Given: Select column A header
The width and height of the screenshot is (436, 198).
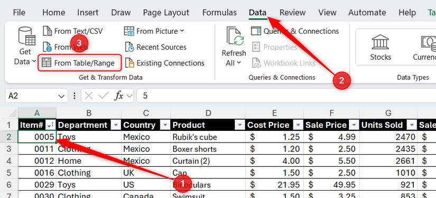Looking at the screenshot, I should click(37, 113).
